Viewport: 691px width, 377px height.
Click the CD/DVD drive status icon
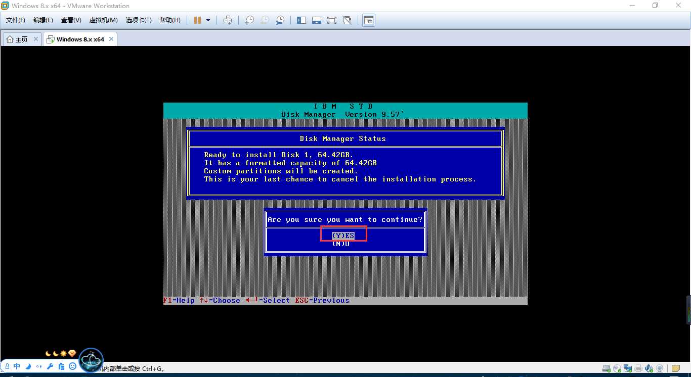(617, 368)
